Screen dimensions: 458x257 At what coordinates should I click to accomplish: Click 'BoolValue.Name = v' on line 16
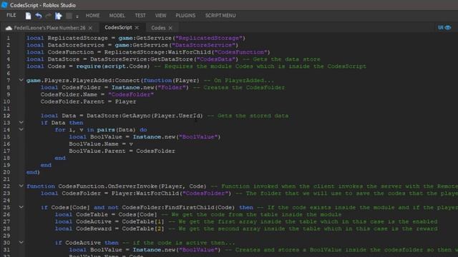101,144
